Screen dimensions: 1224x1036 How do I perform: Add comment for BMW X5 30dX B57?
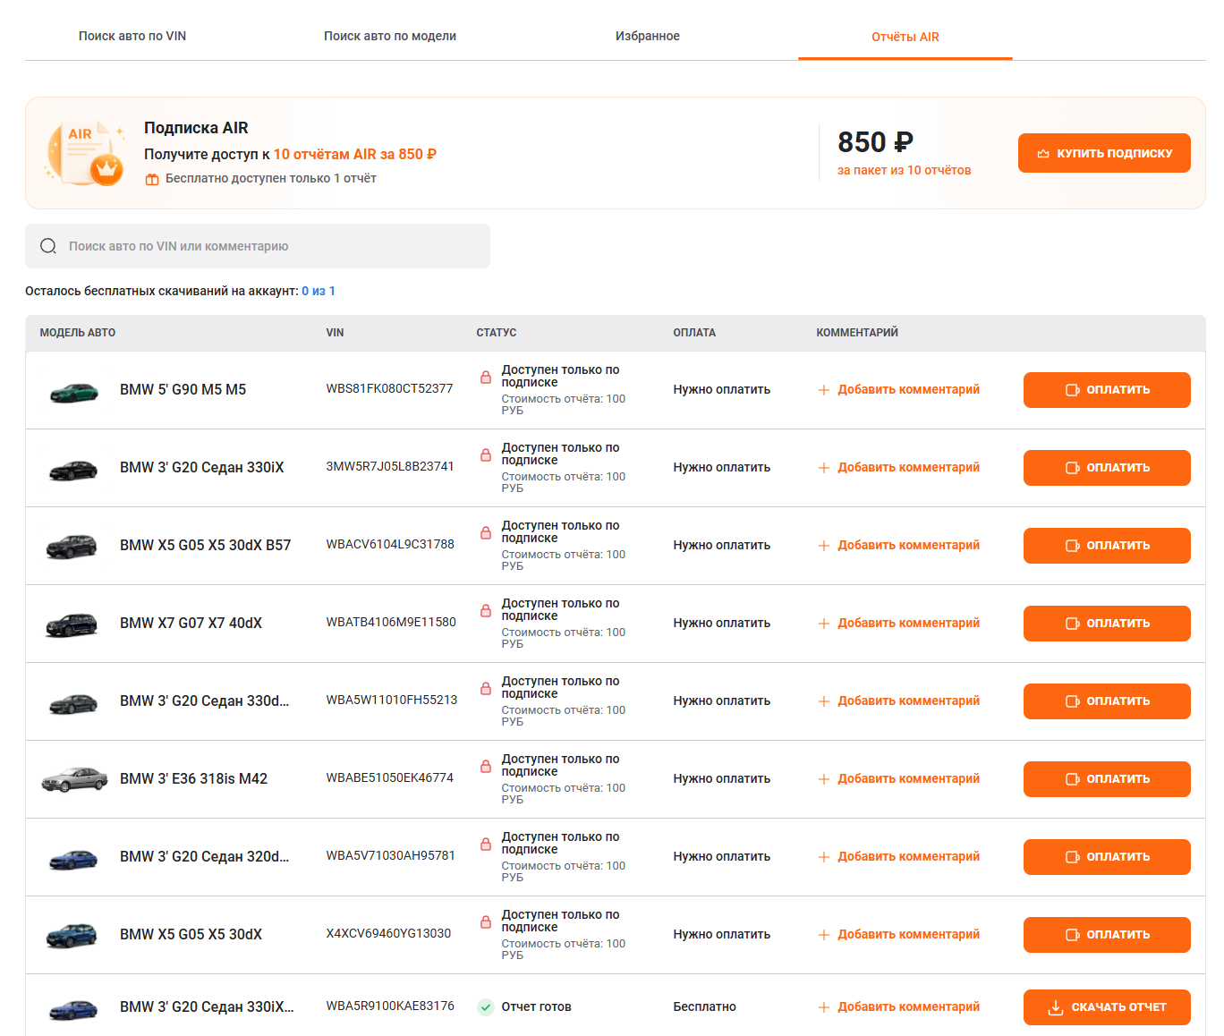pyautogui.click(x=899, y=546)
